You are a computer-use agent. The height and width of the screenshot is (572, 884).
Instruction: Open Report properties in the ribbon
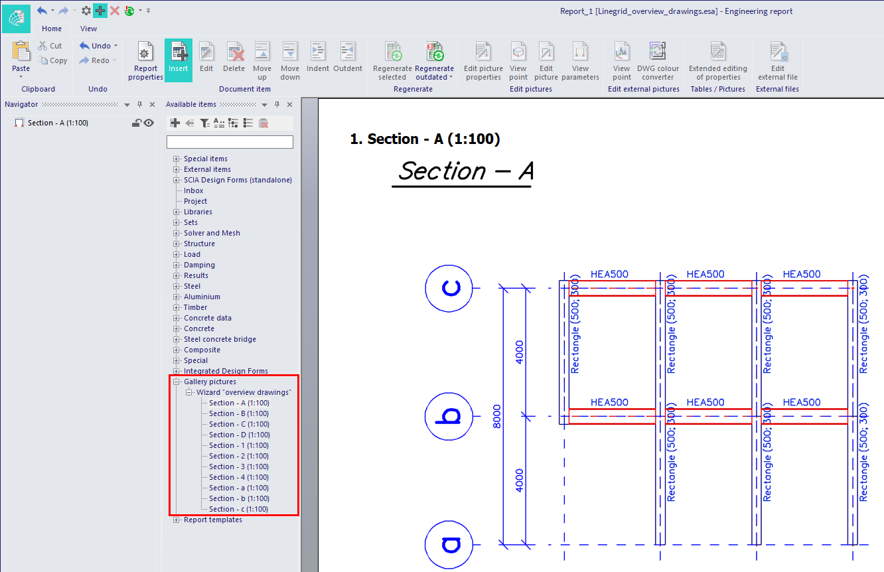click(x=145, y=61)
